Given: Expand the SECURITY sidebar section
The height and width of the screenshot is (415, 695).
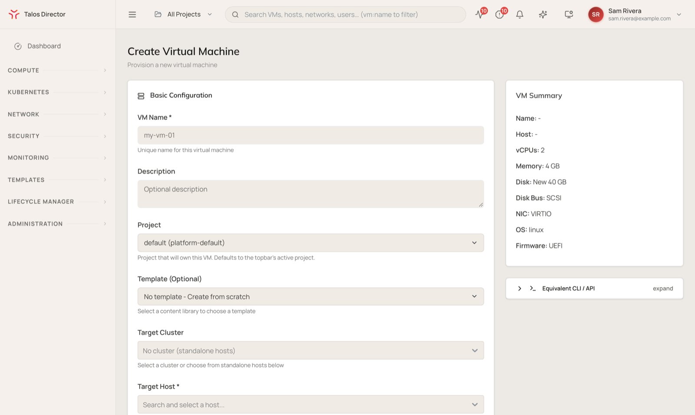Looking at the screenshot, I should [57, 136].
